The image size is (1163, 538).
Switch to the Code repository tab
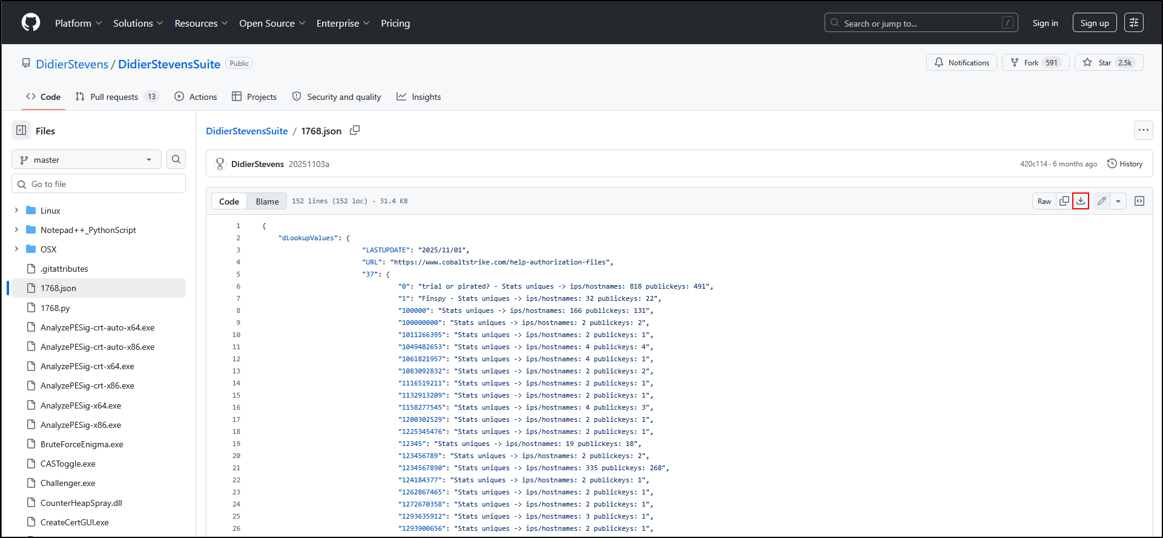pyautogui.click(x=43, y=97)
